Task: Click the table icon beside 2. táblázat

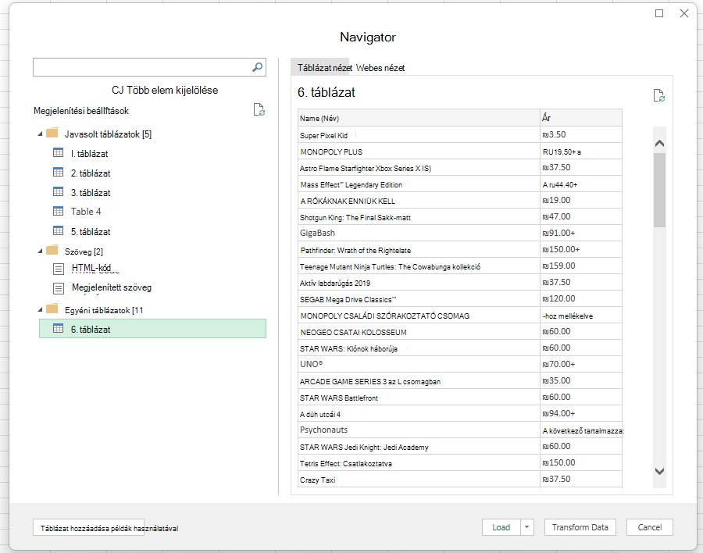Action: point(59,172)
